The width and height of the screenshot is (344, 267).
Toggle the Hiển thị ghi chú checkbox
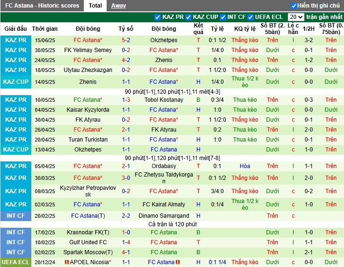(x=294, y=6)
